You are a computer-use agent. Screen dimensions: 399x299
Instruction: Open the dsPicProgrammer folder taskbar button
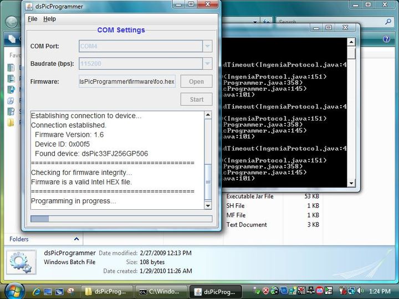(x=108, y=291)
